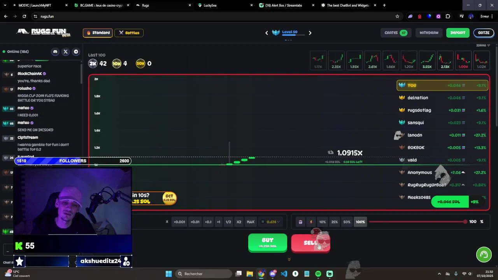Select 50% sell percentage

pos(347,222)
